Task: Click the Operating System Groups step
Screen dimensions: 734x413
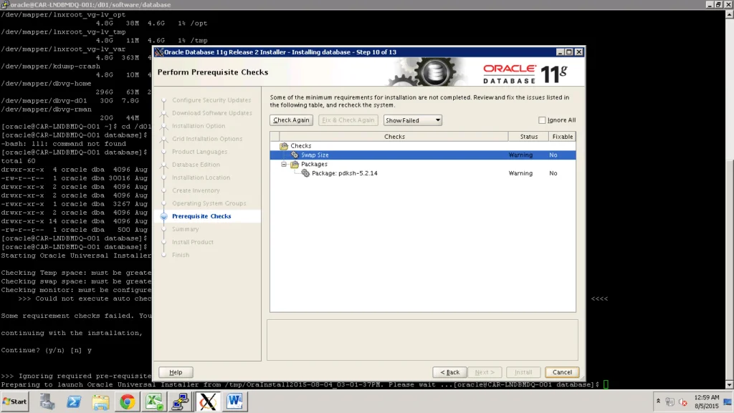Action: pyautogui.click(x=209, y=203)
